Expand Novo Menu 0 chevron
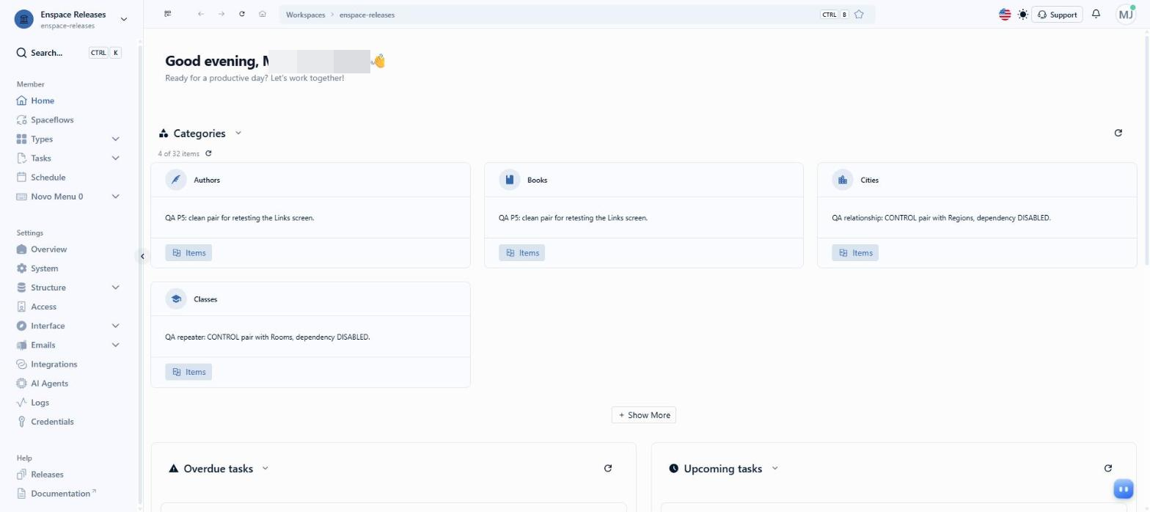Screen dimensions: 1150x512 click(115, 196)
